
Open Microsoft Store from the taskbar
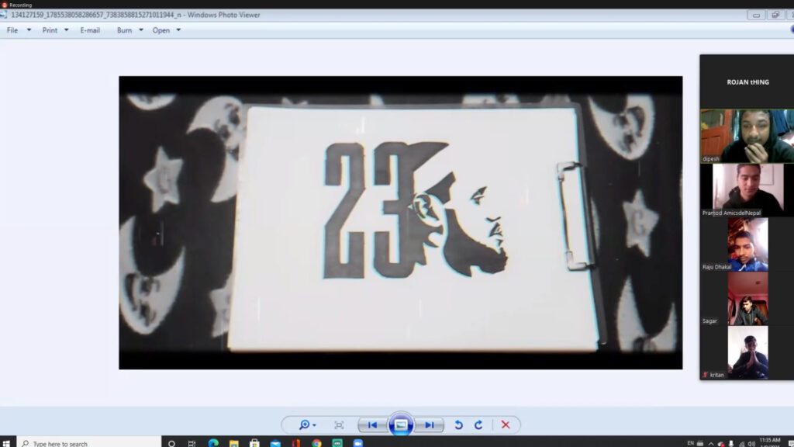(x=254, y=443)
